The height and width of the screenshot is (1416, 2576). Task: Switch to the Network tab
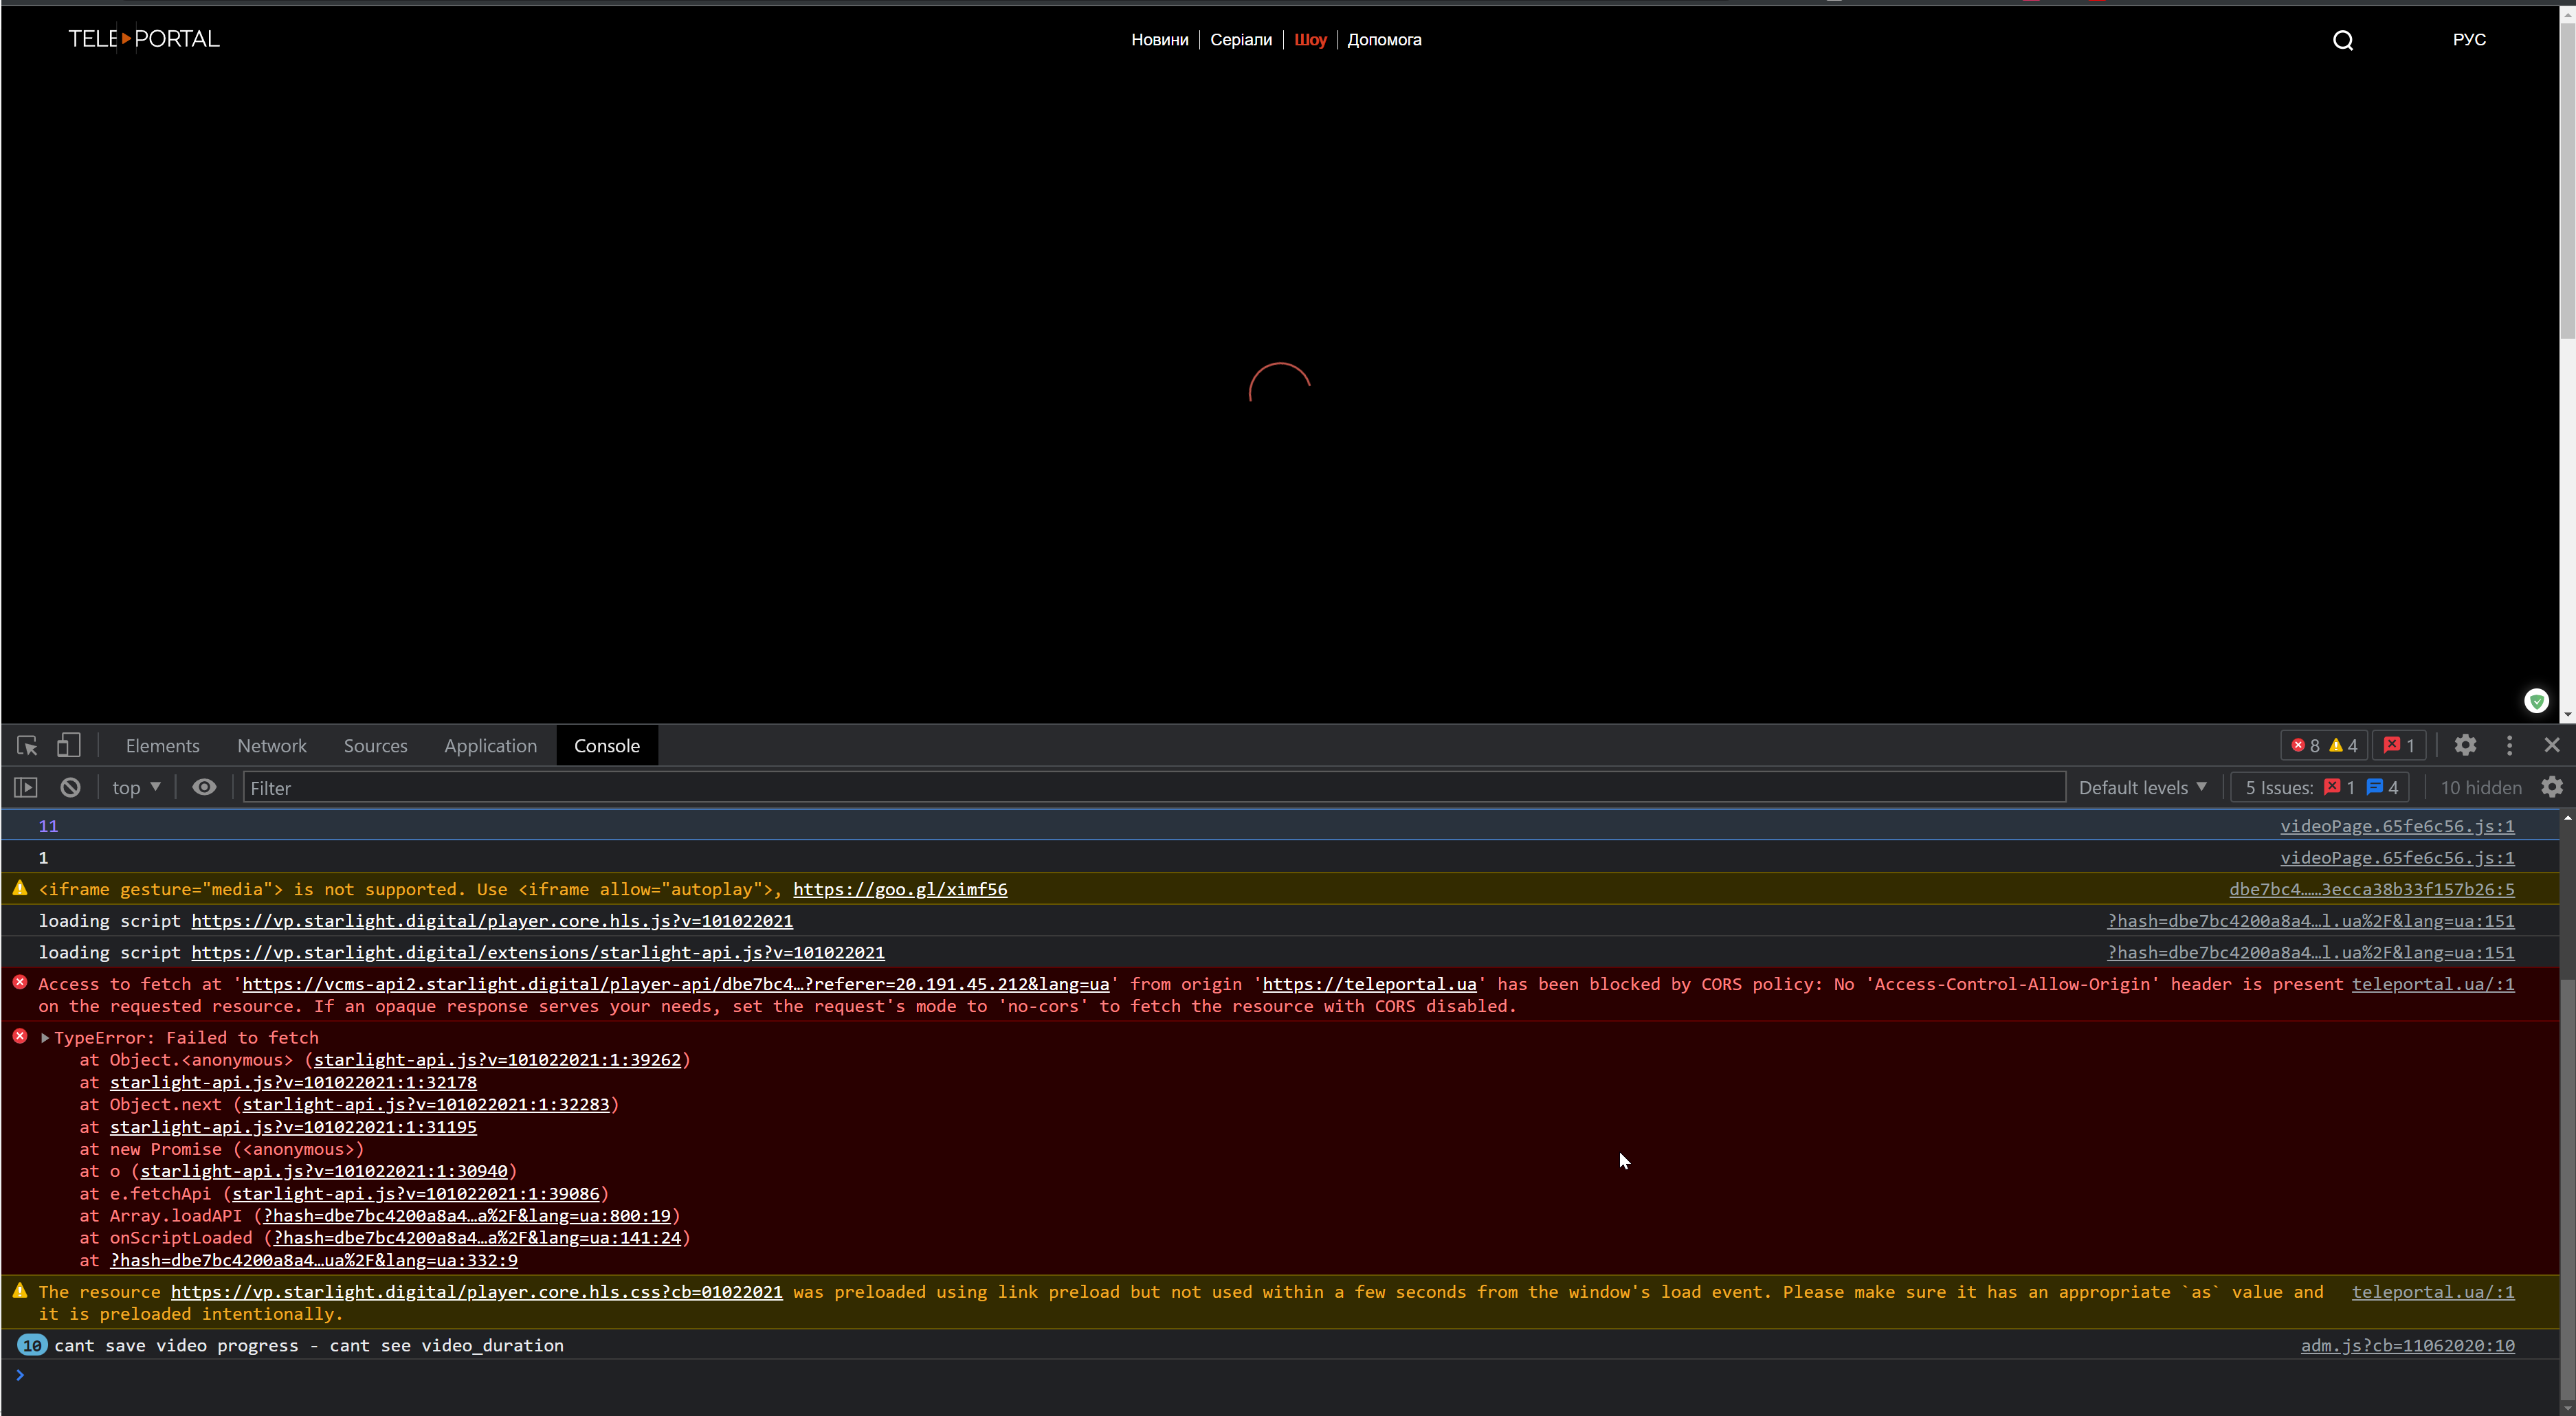[x=271, y=745]
